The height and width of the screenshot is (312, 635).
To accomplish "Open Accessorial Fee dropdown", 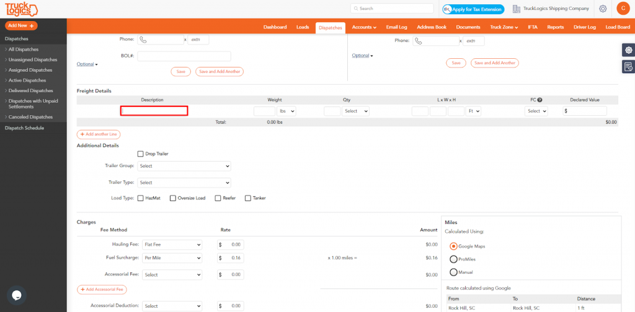I will pos(172,275).
